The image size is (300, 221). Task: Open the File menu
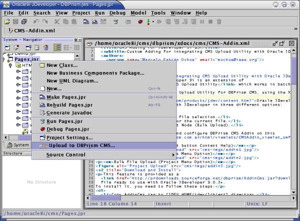[x=8, y=13]
